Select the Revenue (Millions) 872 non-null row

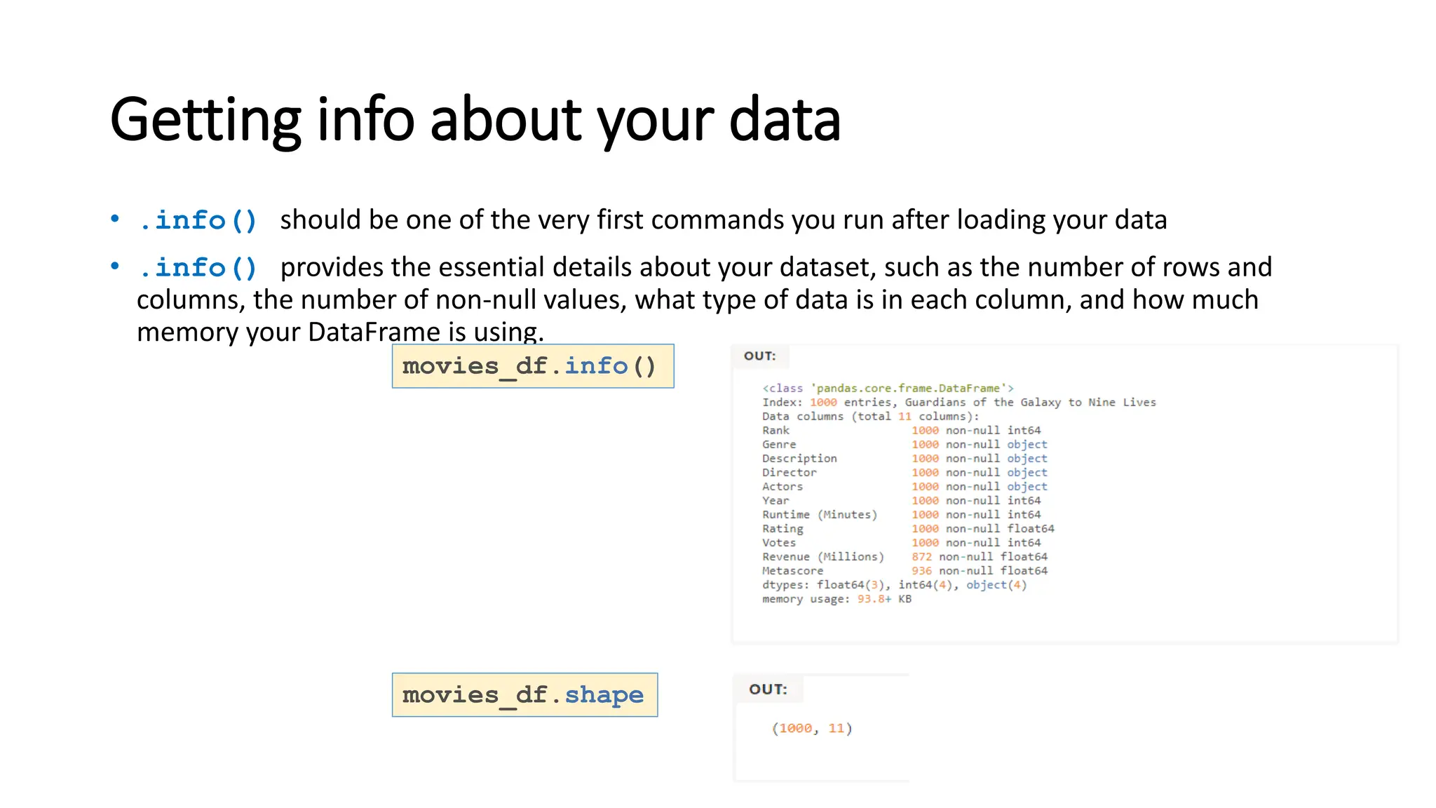coord(905,556)
